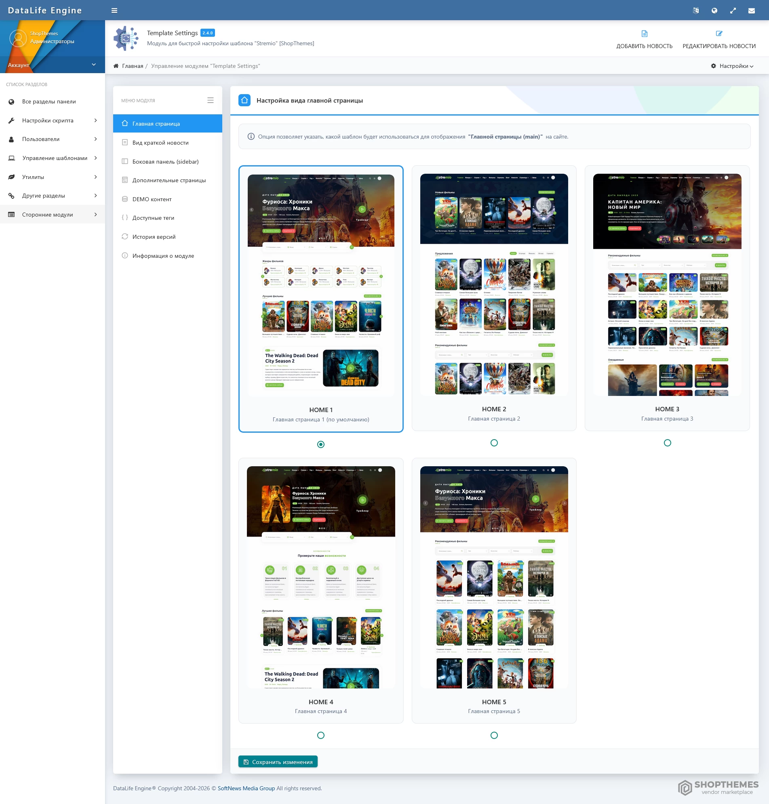Screen dimensions: 769x804
Task: Select the HOME 2 radio button
Action: click(x=494, y=442)
